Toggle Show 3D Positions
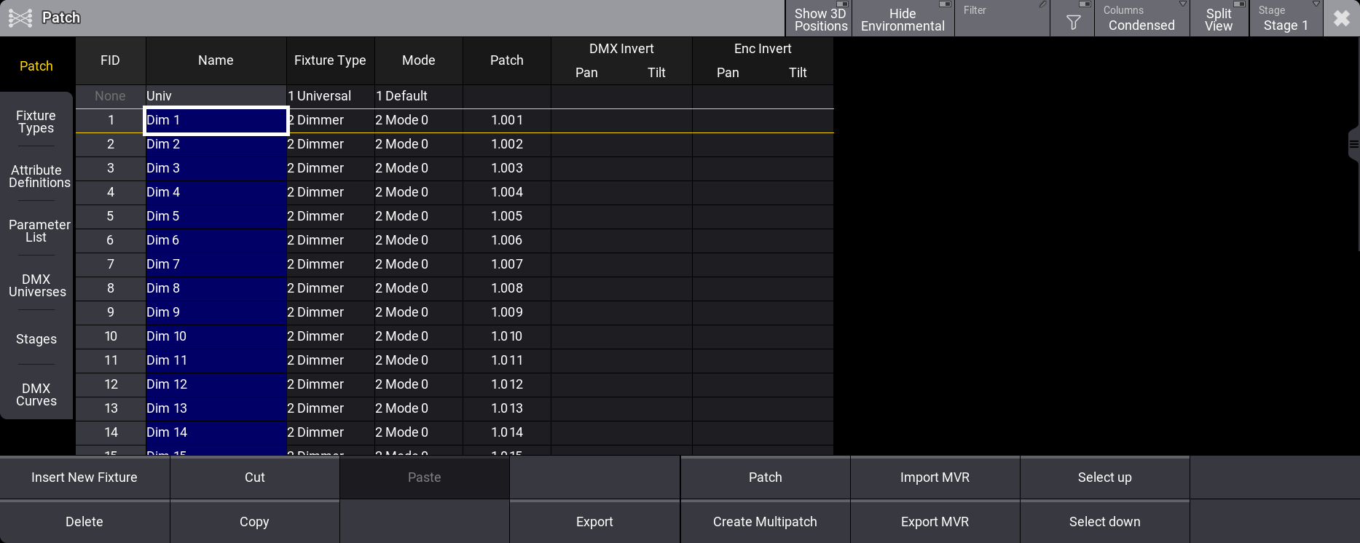The width and height of the screenshot is (1360, 543). coord(819,19)
